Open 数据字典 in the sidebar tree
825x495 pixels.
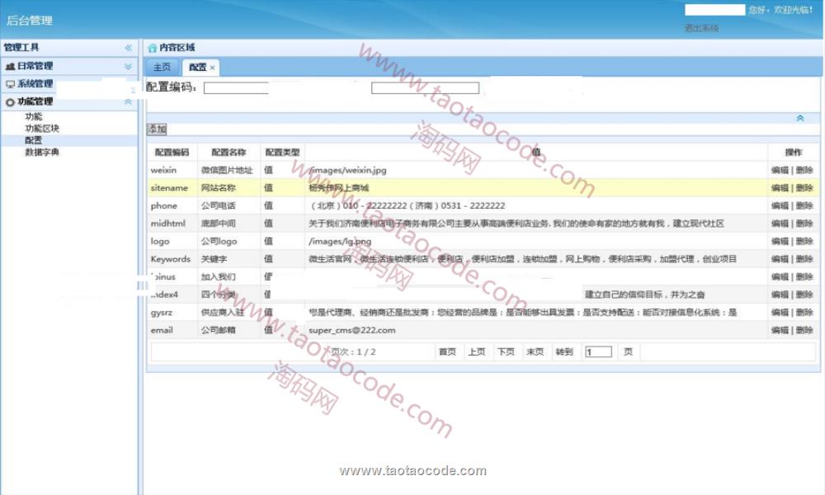tap(42, 152)
